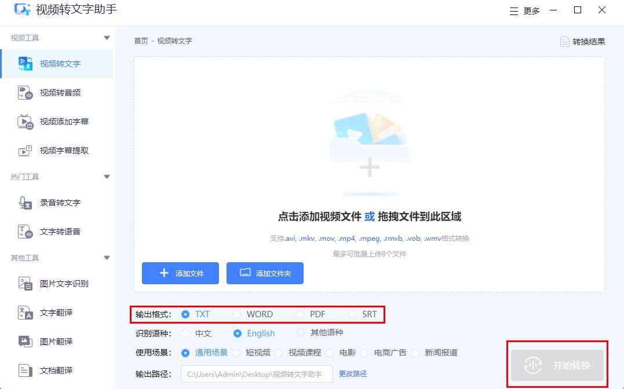Open 更改路径 to change output folder

tap(354, 374)
